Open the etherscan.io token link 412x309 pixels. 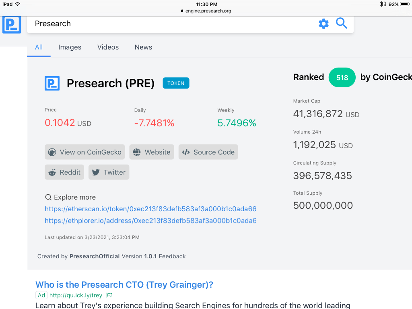(x=150, y=209)
